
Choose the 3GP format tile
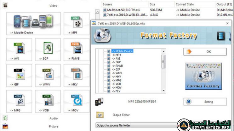[48, 50]
